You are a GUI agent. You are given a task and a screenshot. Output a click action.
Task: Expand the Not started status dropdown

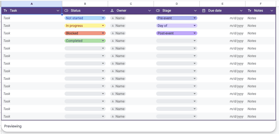(x=103, y=18)
